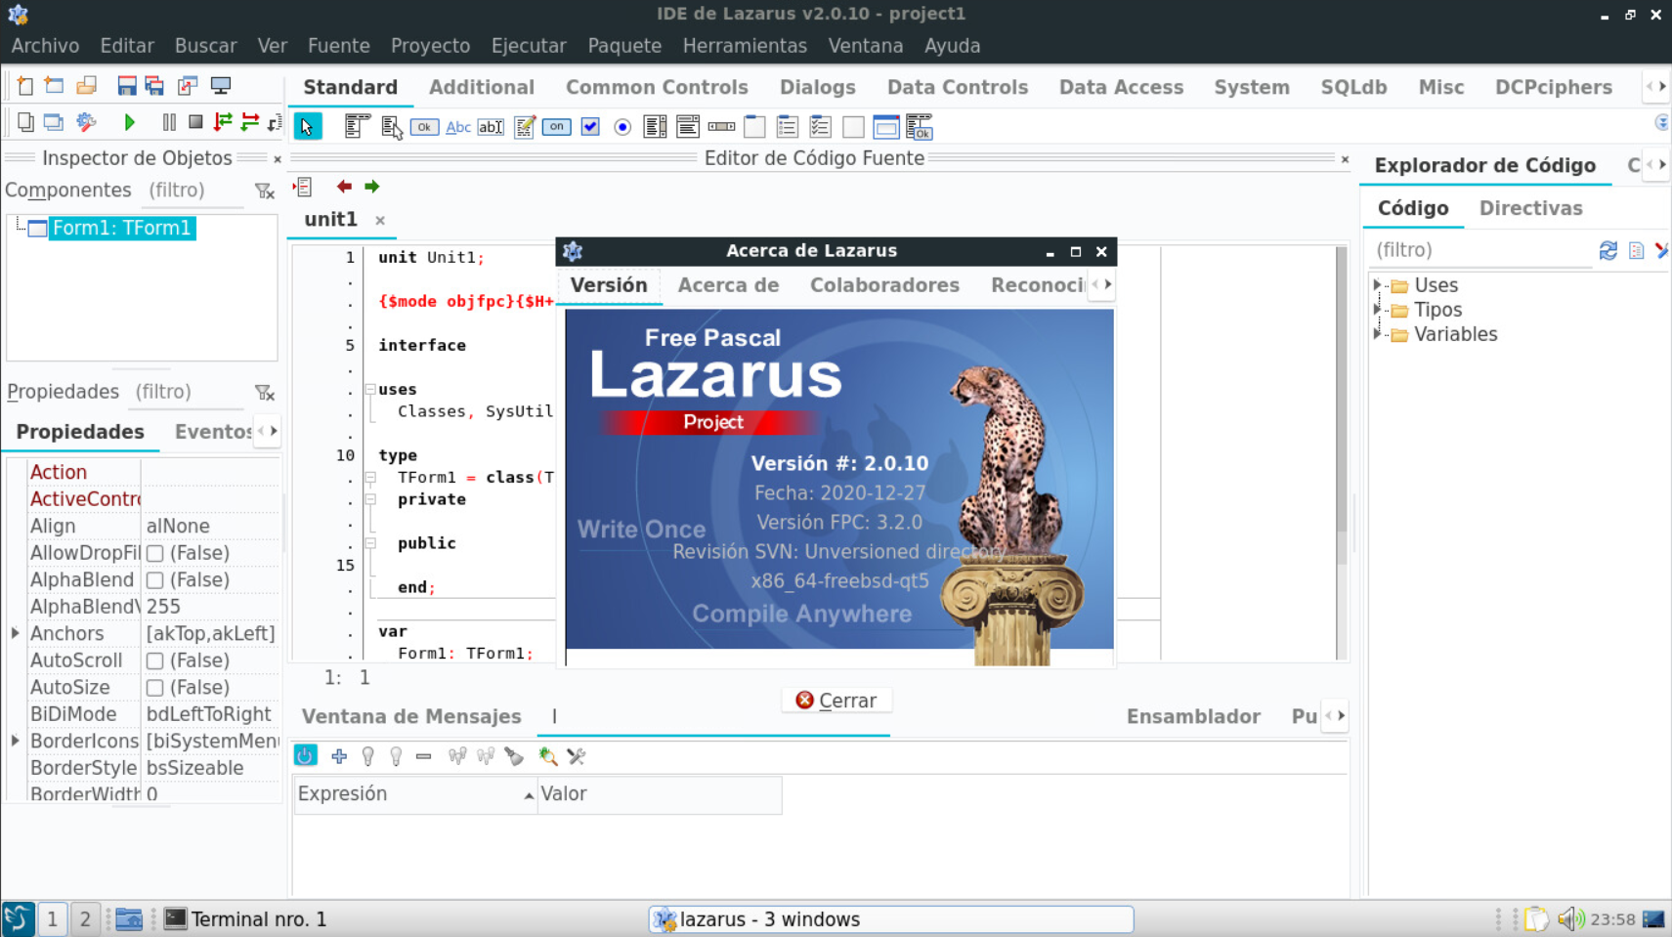Click the Cerrar button
Viewport: 1672px width, 937px height.
click(836, 701)
